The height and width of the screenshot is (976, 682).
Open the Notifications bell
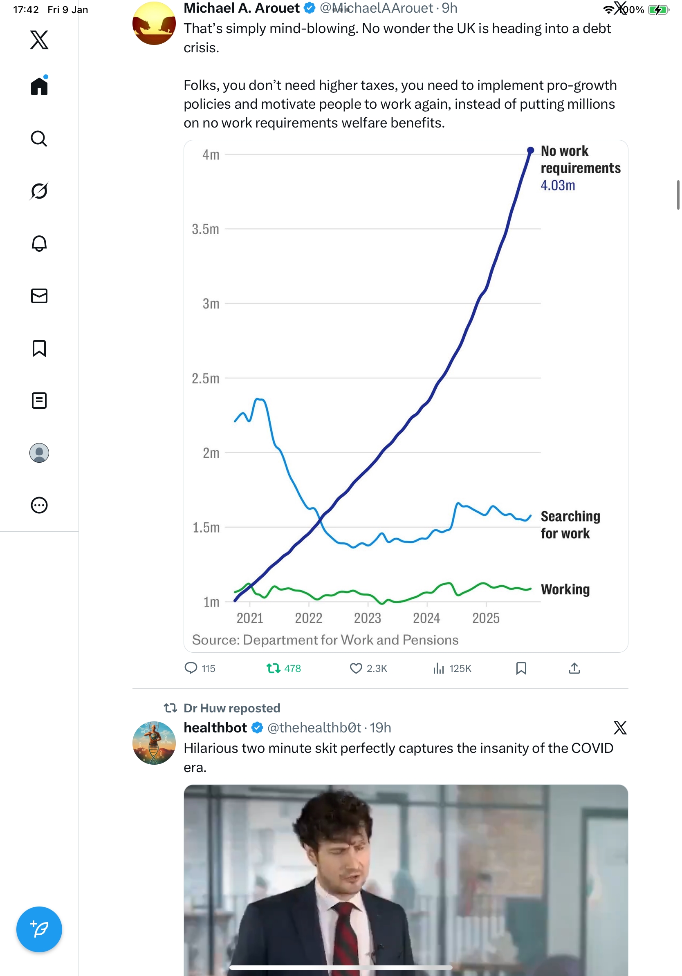coord(39,244)
